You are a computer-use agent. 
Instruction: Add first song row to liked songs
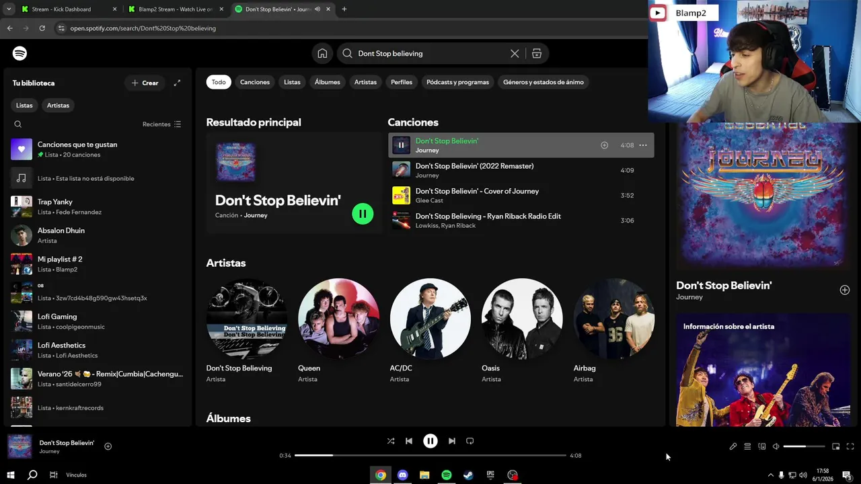(x=604, y=145)
